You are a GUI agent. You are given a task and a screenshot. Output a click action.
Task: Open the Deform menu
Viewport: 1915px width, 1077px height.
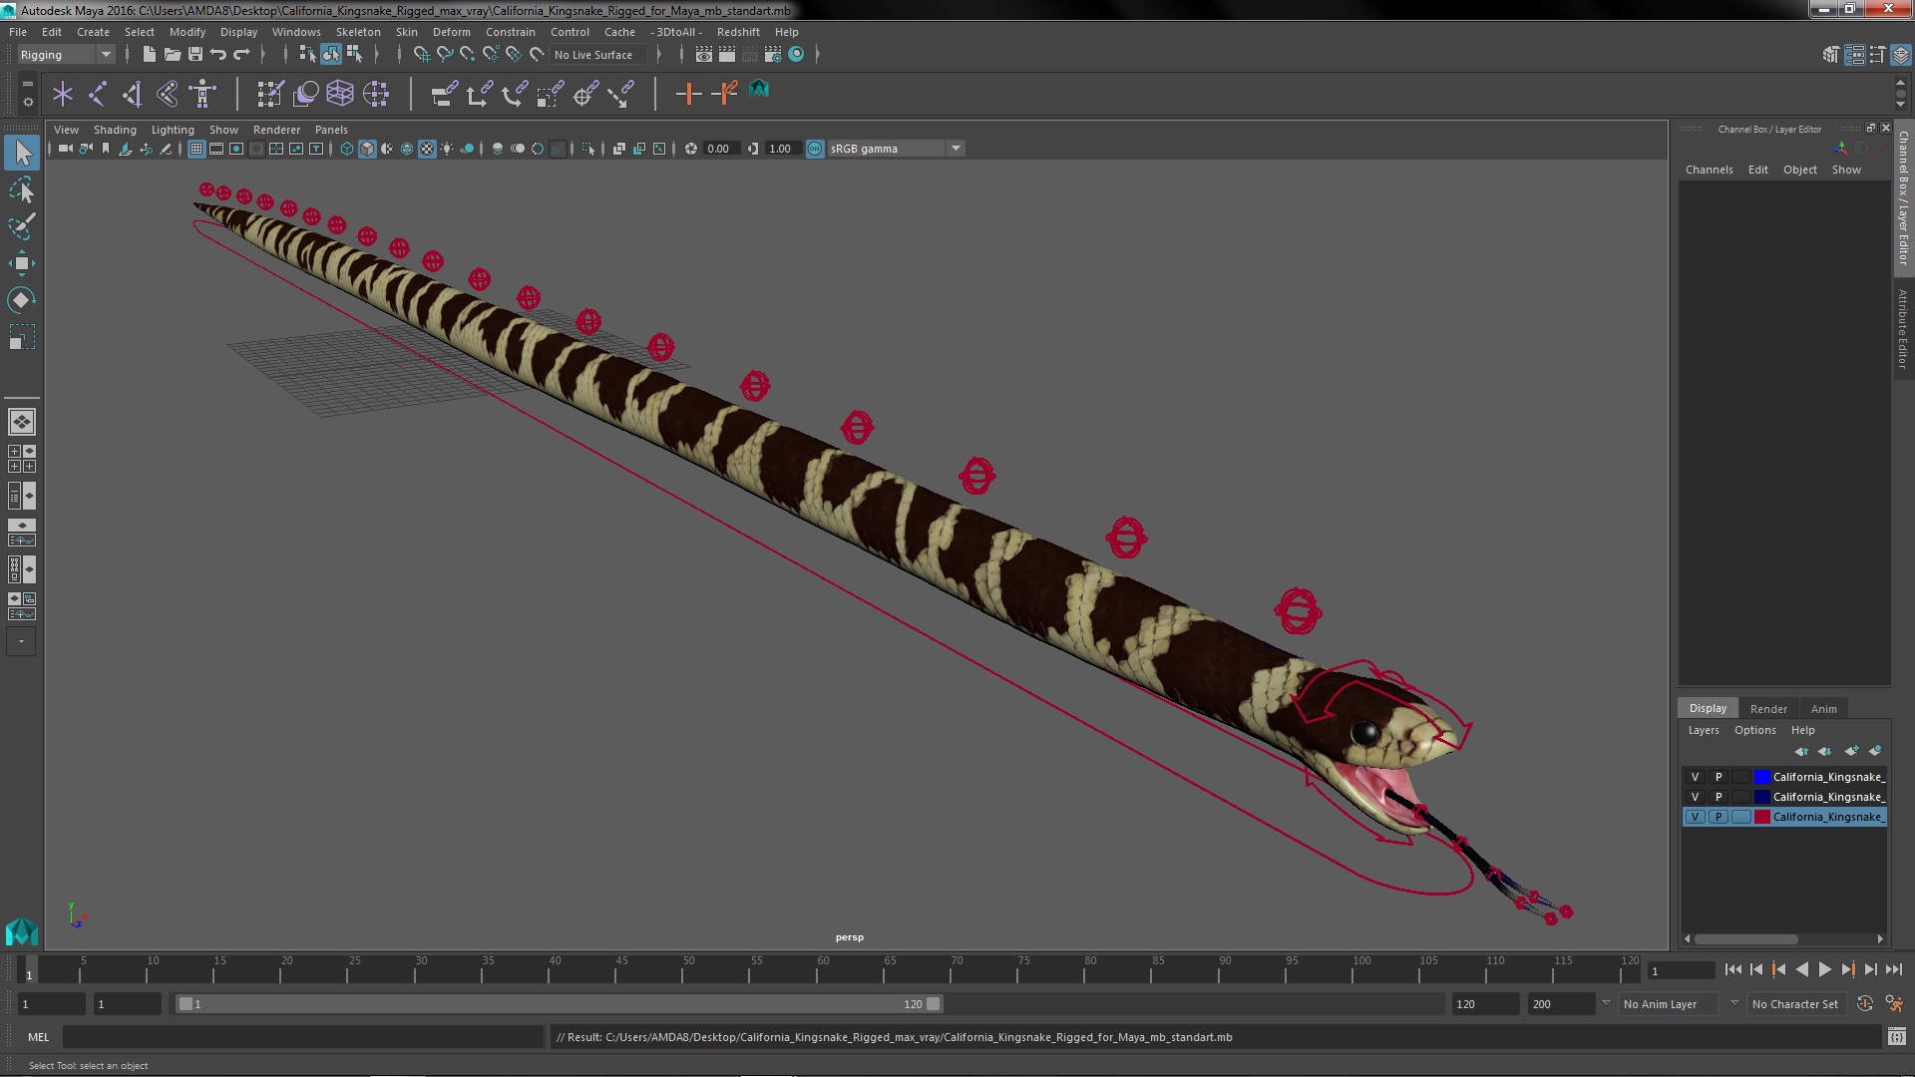pos(451,32)
